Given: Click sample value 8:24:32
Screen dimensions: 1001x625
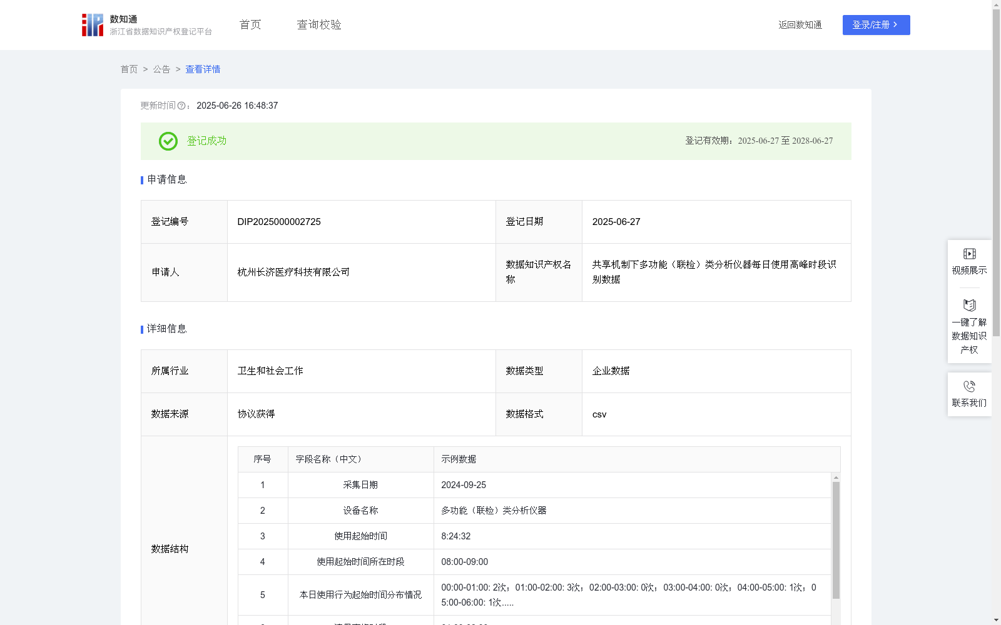Looking at the screenshot, I should click(x=456, y=536).
